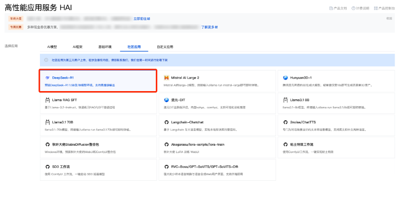Switch to the AI框架 tab
This screenshot has width=404, height=199.
(77, 47)
